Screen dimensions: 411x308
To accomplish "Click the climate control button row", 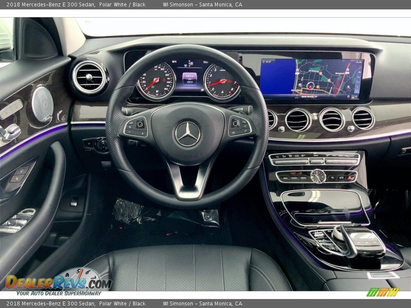I will click(x=314, y=159).
